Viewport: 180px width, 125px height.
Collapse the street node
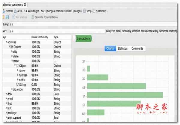pos(12,61)
